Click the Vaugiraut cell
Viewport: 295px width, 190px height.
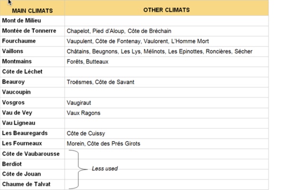tap(79, 103)
